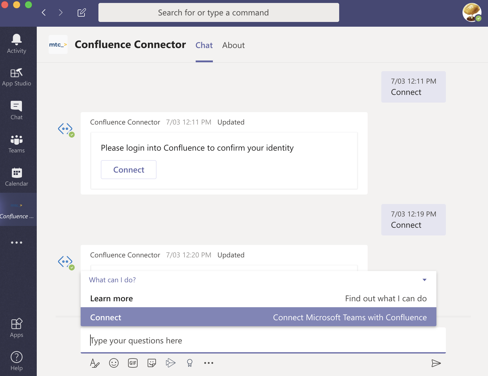Open the GIF picker

pos(133,363)
